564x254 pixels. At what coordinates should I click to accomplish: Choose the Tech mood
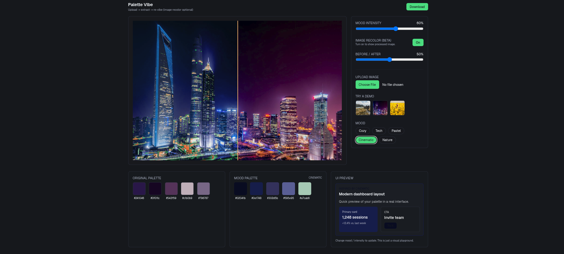coord(379,131)
